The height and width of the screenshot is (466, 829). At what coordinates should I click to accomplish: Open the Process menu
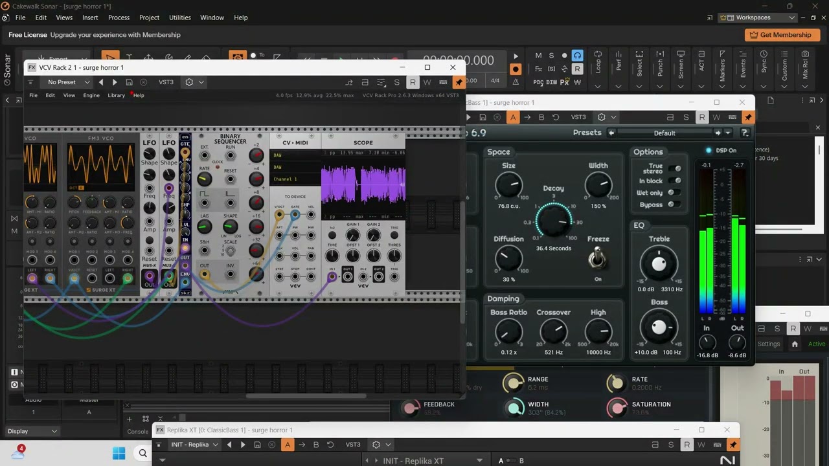coord(119,17)
